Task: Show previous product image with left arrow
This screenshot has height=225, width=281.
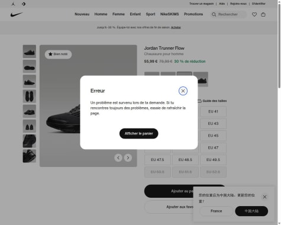Action: click(x=118, y=157)
